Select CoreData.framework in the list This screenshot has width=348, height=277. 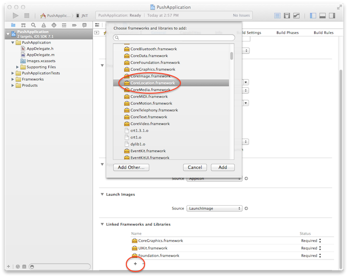click(x=171, y=56)
